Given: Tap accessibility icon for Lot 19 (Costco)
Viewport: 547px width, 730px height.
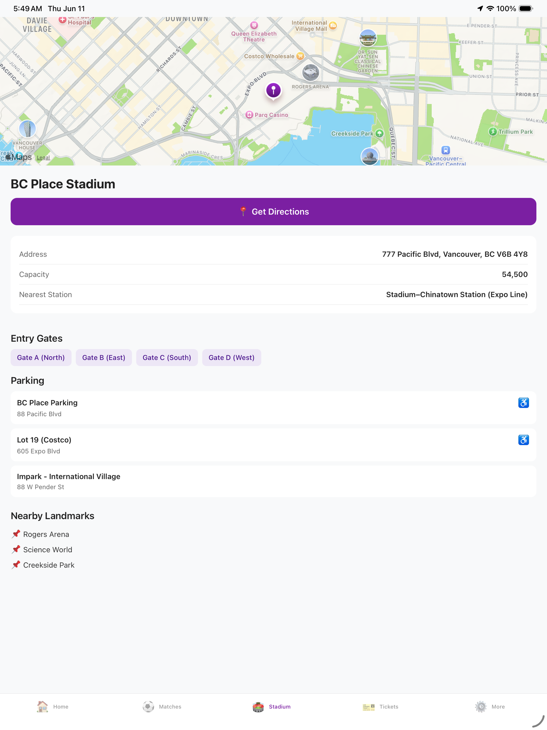Looking at the screenshot, I should [x=523, y=440].
